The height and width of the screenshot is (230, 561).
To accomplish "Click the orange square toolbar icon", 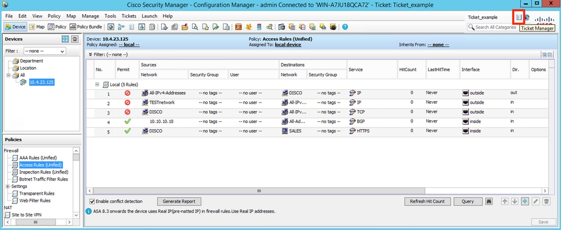I will (x=238, y=27).
